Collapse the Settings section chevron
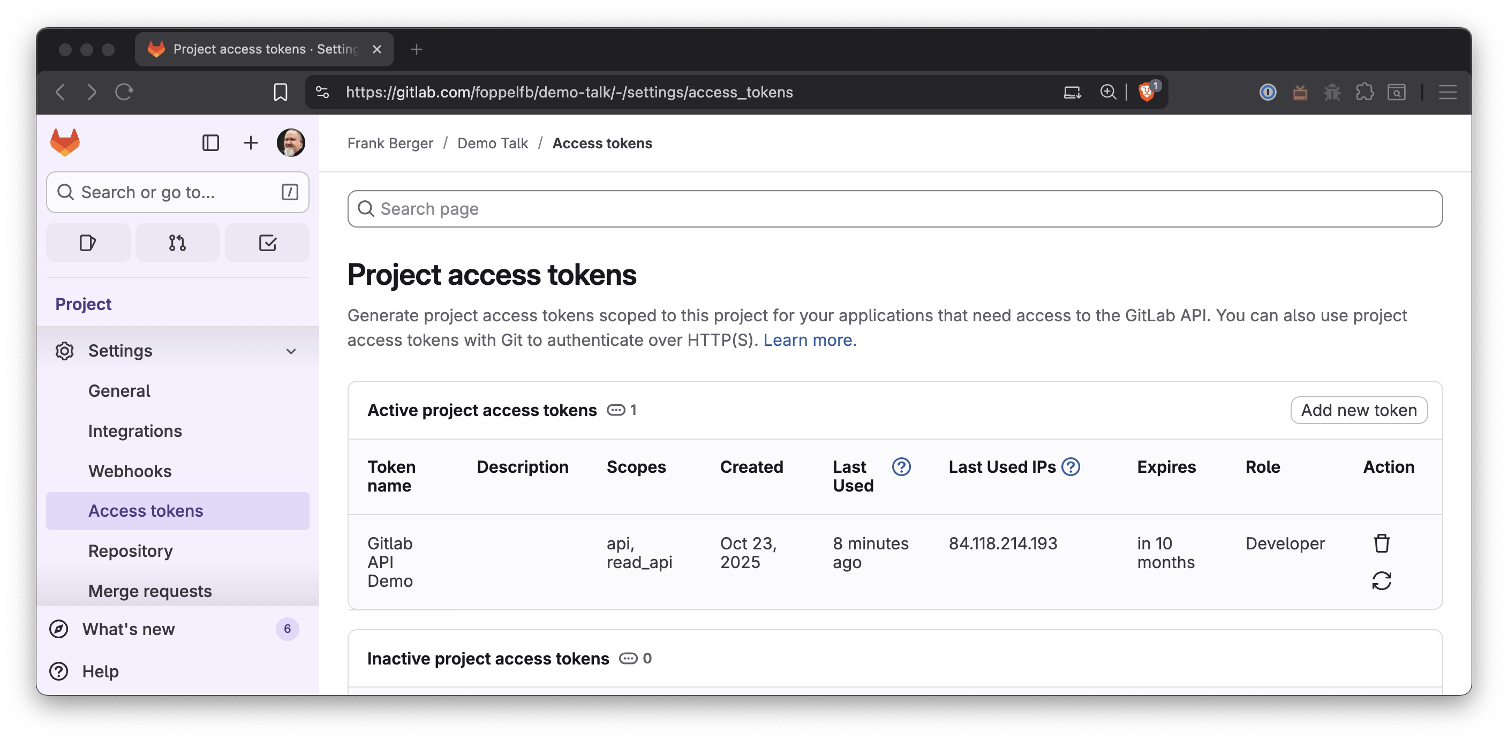This screenshot has width=1508, height=740. click(x=291, y=351)
